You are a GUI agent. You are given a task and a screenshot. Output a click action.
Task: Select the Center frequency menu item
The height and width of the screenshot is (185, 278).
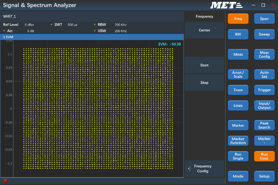pos(204,30)
